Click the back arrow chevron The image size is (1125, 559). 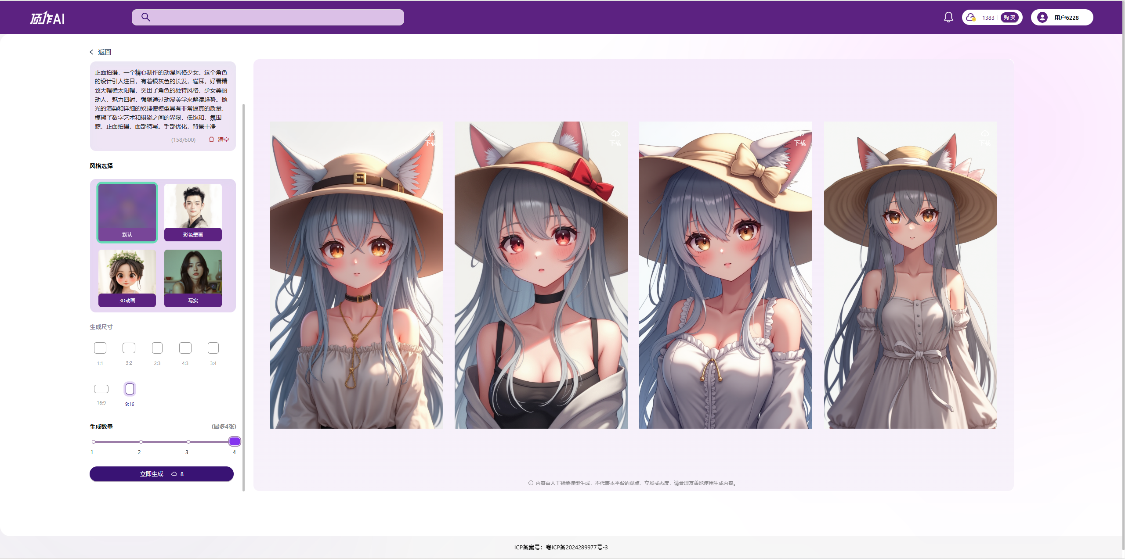coord(92,52)
